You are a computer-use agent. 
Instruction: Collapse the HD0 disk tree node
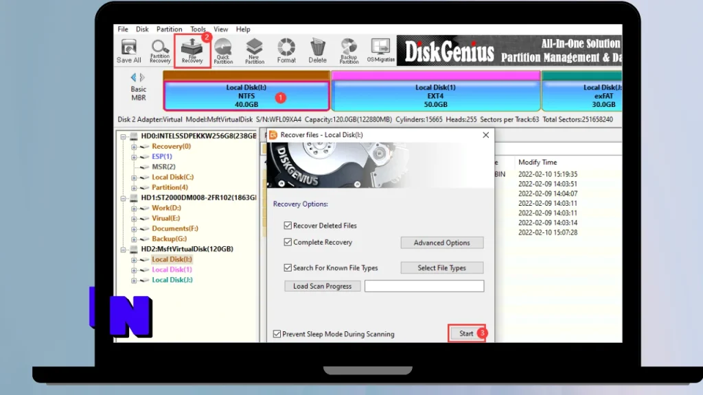coord(124,136)
